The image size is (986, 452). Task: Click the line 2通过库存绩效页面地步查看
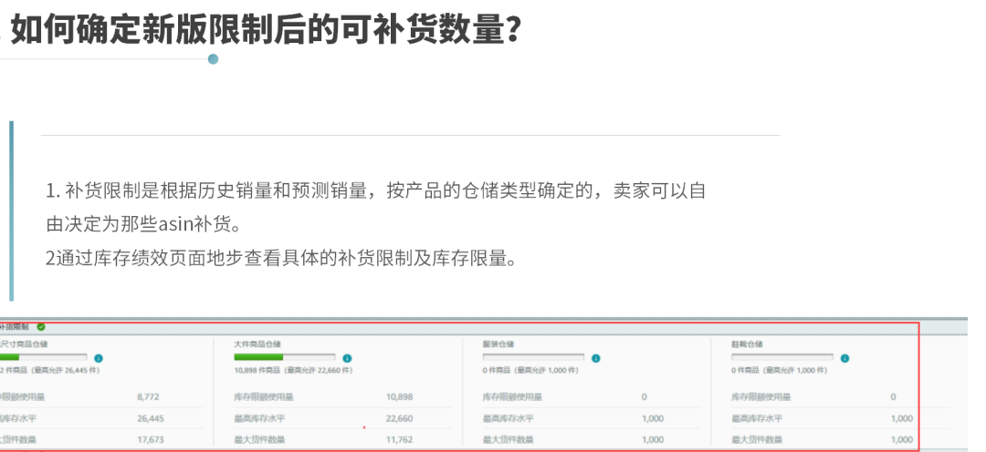[x=281, y=258]
